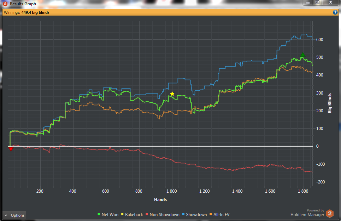
Task: Select the red triangle low marker
Action: pyautogui.click(x=11, y=149)
